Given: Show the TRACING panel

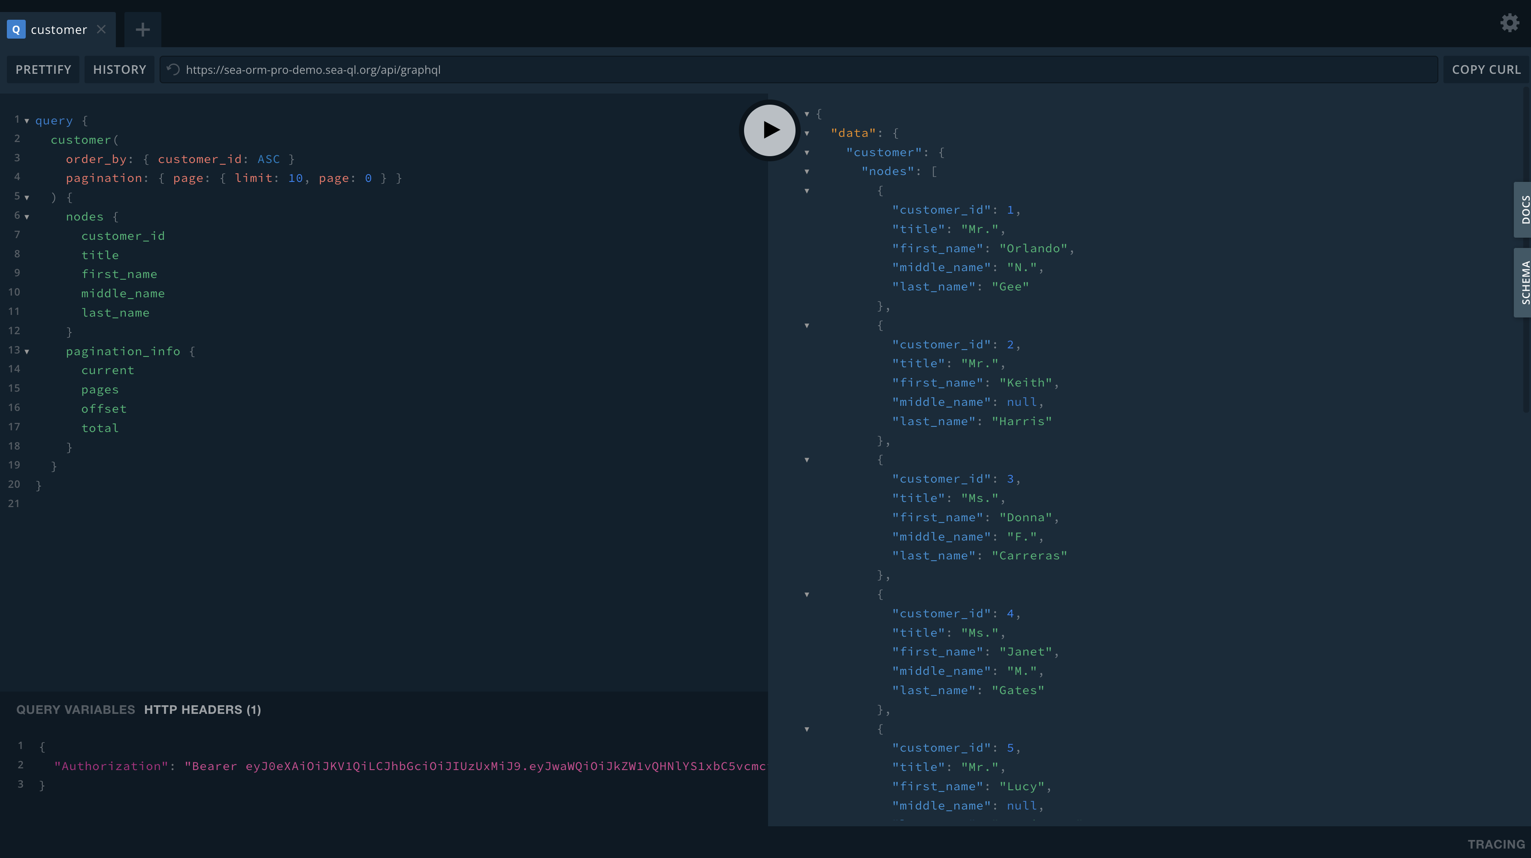Looking at the screenshot, I should pyautogui.click(x=1495, y=844).
